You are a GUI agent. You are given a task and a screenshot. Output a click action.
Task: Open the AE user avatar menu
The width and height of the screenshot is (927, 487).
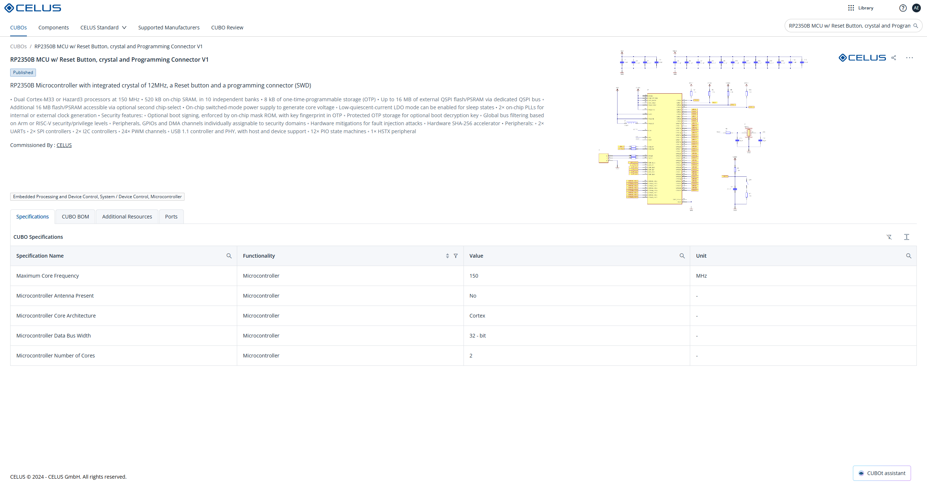(x=916, y=8)
